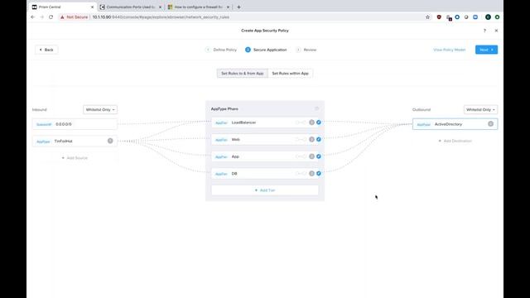Image resolution: width=530 pixels, height=298 pixels.
Task: Bookmark this page with star icon
Action: (427, 17)
